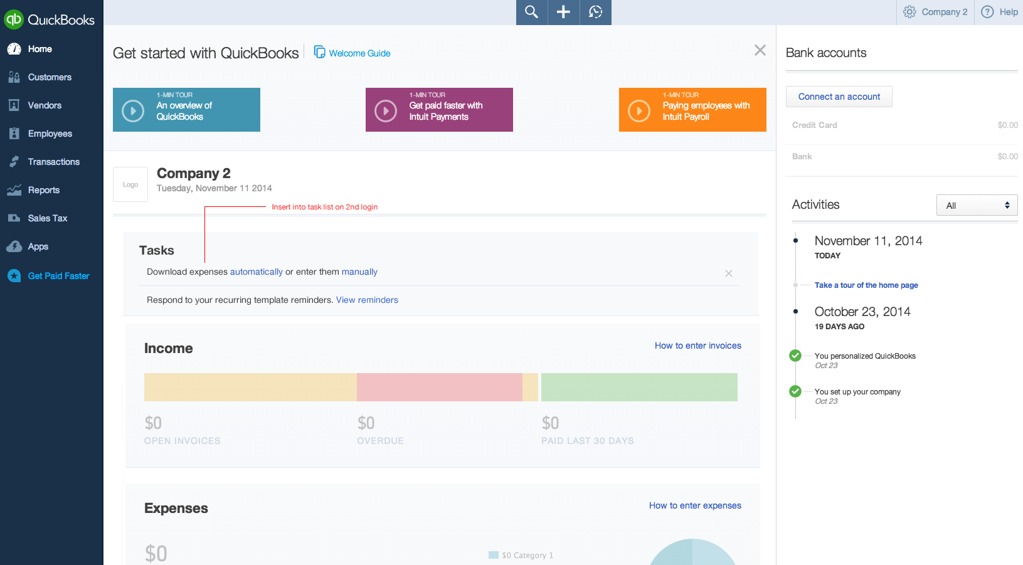Screen dimensions: 1023x565
Task: Click the company Logo placeholder
Action: click(x=130, y=184)
